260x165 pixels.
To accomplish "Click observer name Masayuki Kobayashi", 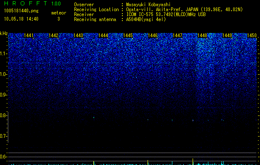I will [148, 5].
